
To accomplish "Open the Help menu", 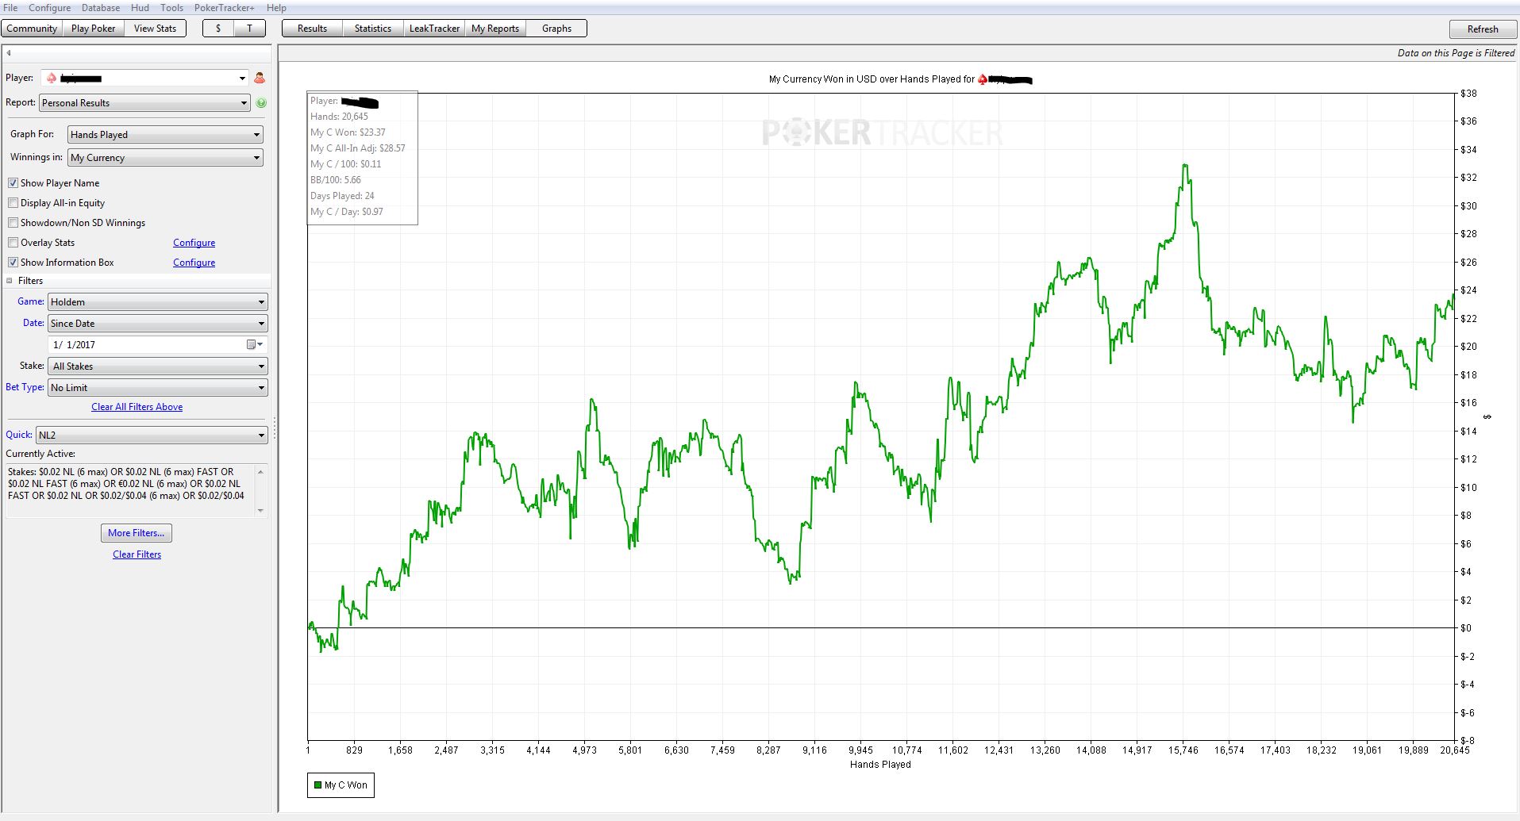I will pyautogui.click(x=276, y=8).
